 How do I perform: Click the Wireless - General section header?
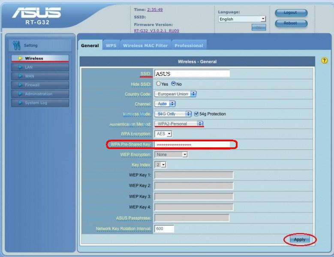pos(197,62)
